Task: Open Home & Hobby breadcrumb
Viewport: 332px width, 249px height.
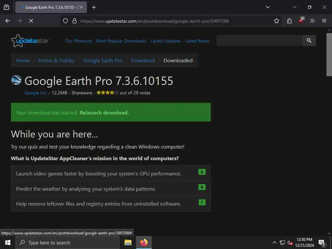Action: 56,61
